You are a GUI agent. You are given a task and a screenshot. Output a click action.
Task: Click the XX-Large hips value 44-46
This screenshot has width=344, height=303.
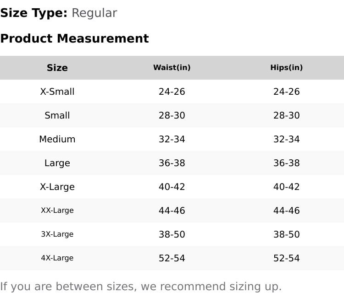(287, 211)
